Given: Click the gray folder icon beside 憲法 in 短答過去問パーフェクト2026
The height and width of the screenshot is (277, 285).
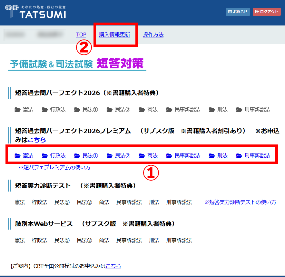Looking at the screenshot, I should click(x=17, y=110).
